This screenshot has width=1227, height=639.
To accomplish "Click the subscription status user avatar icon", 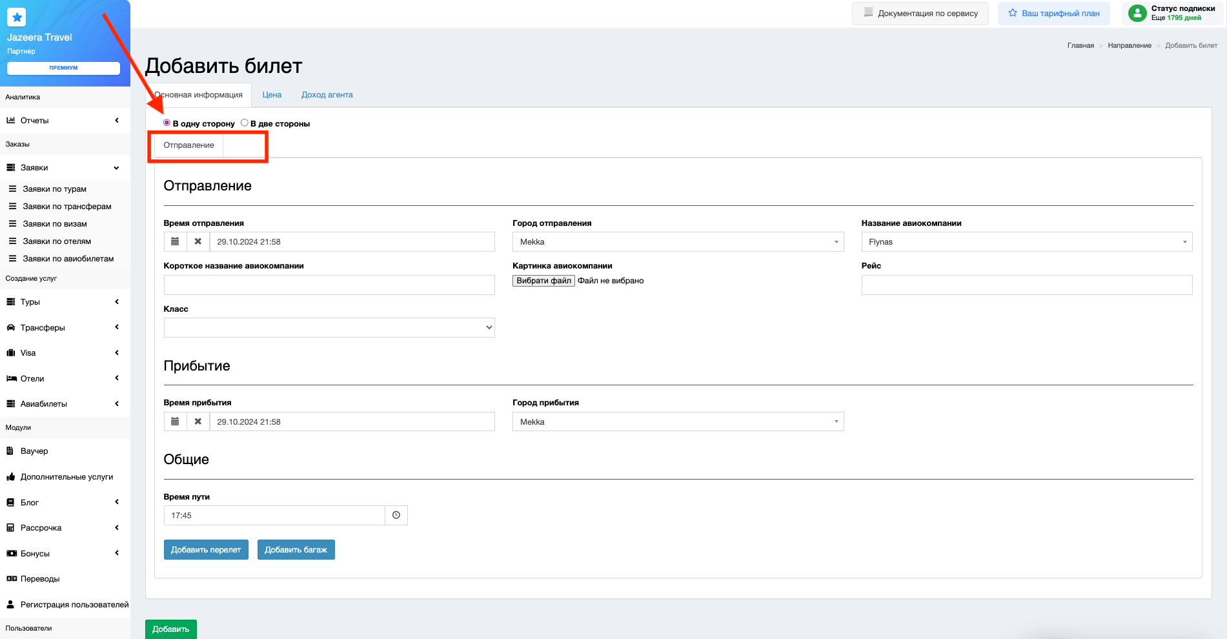I will (x=1137, y=13).
